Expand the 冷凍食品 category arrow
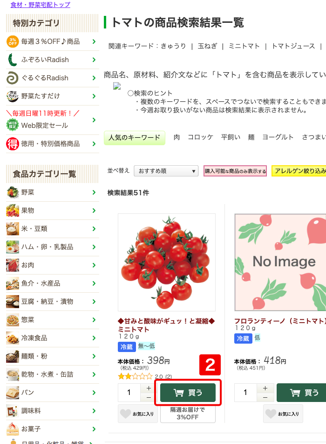The width and height of the screenshot is (326, 444). (x=94, y=338)
